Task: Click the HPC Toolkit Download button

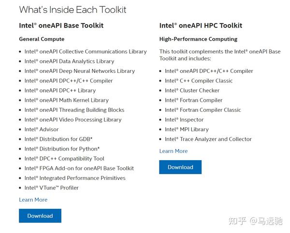Action: (180, 167)
